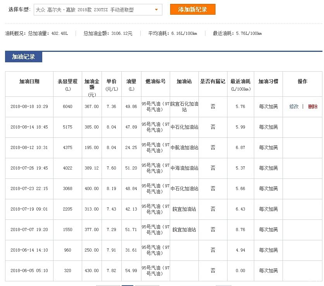Click the 2018-06-05 05:10 date cell
324x286 pixels.
pos(29,271)
